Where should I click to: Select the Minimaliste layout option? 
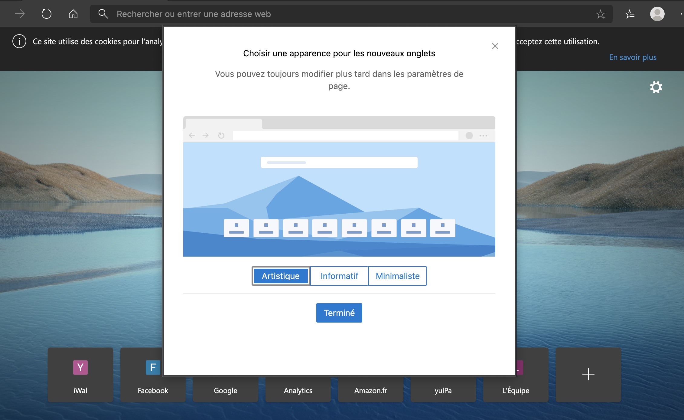397,276
